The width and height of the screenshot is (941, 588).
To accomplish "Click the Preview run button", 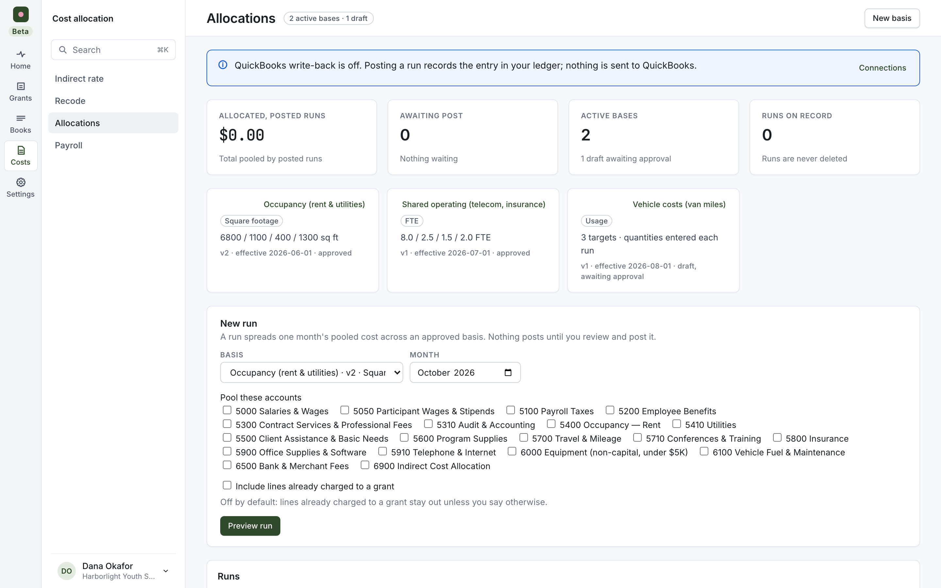I will 250,526.
